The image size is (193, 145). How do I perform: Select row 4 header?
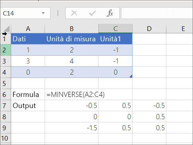pyautogui.click(x=6, y=72)
